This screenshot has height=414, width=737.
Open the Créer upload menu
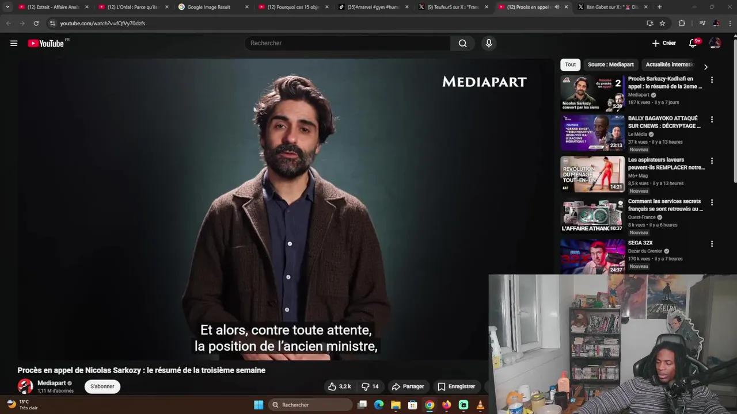(664, 43)
